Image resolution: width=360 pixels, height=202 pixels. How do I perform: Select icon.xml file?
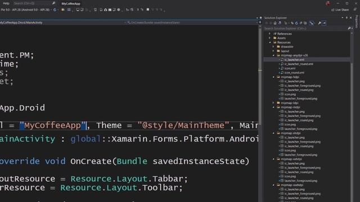(290, 68)
